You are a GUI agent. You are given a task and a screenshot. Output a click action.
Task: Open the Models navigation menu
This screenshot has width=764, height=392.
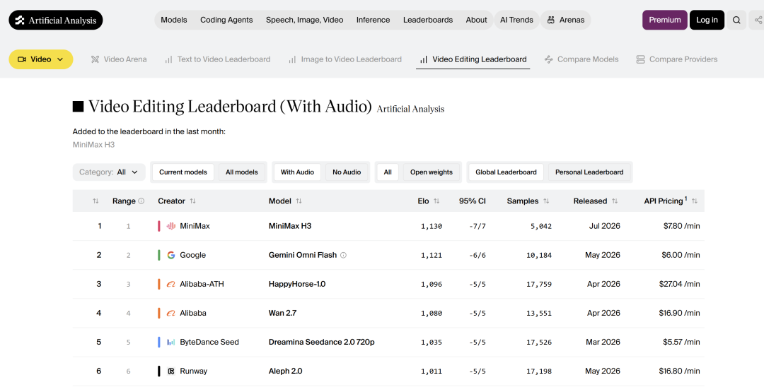pyautogui.click(x=174, y=20)
